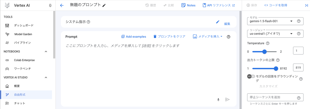Edit prompt title with pencil icon
Image resolution: width=310 pixels, height=109 pixels.
point(104,5)
